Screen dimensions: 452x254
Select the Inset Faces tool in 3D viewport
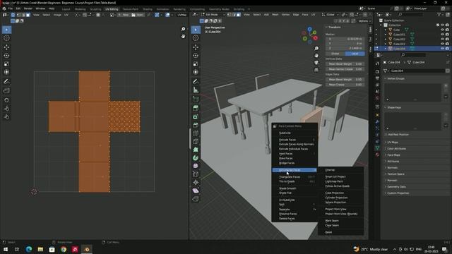point(196,116)
